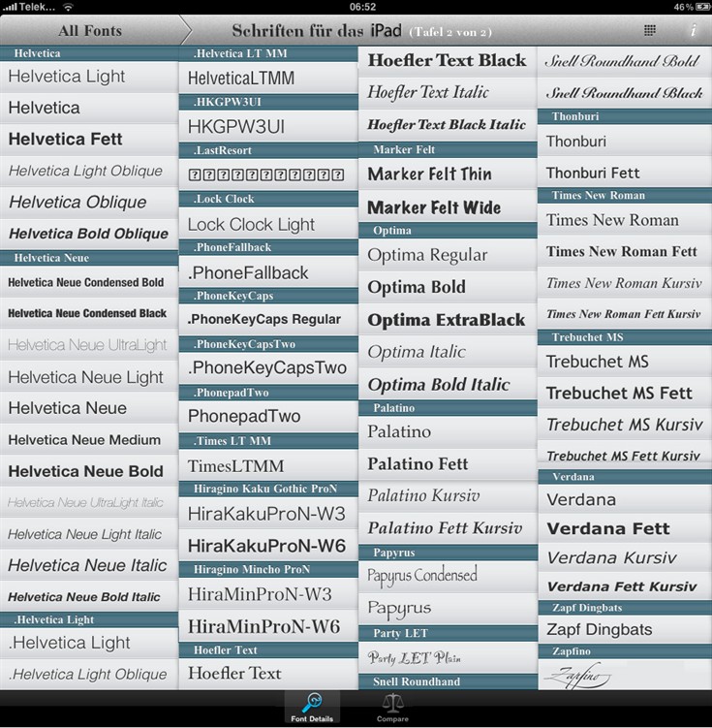Viewport: 712px width, 728px height.
Task: Choose Times New Roman Fett Kursiv
Action: click(x=625, y=314)
